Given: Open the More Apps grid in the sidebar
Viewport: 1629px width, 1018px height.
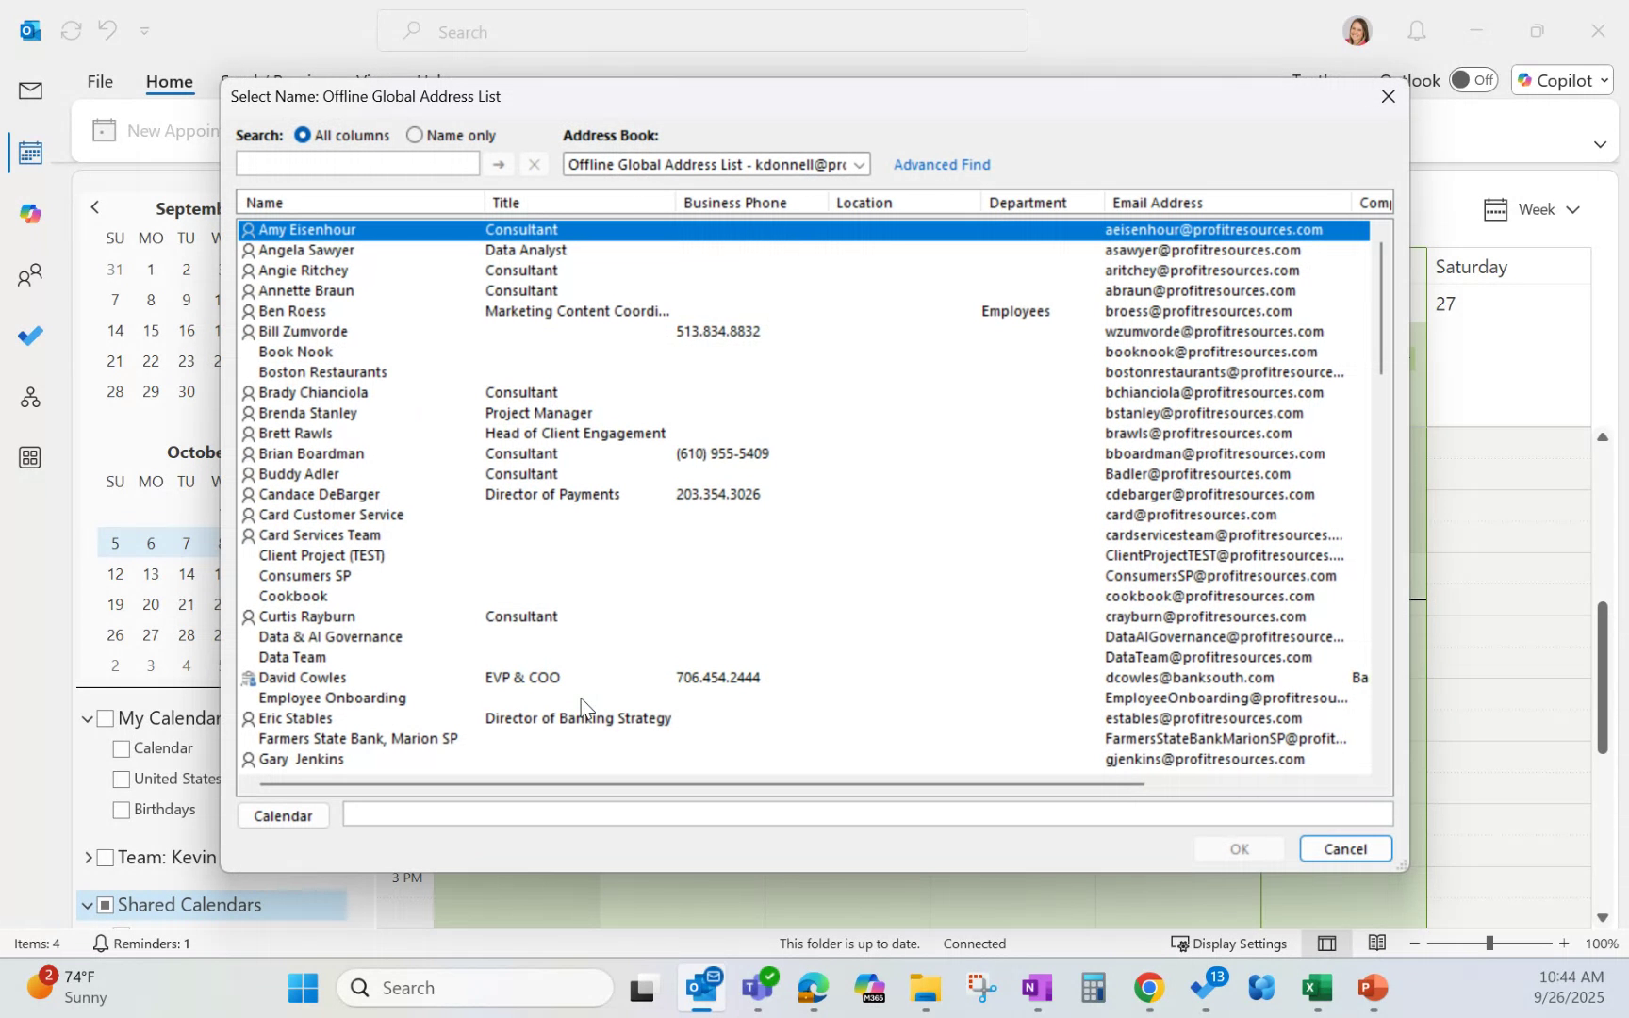Looking at the screenshot, I should (29, 457).
